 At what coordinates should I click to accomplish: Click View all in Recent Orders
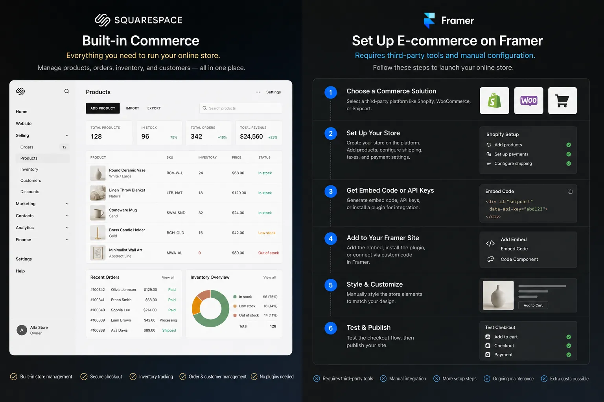click(168, 278)
